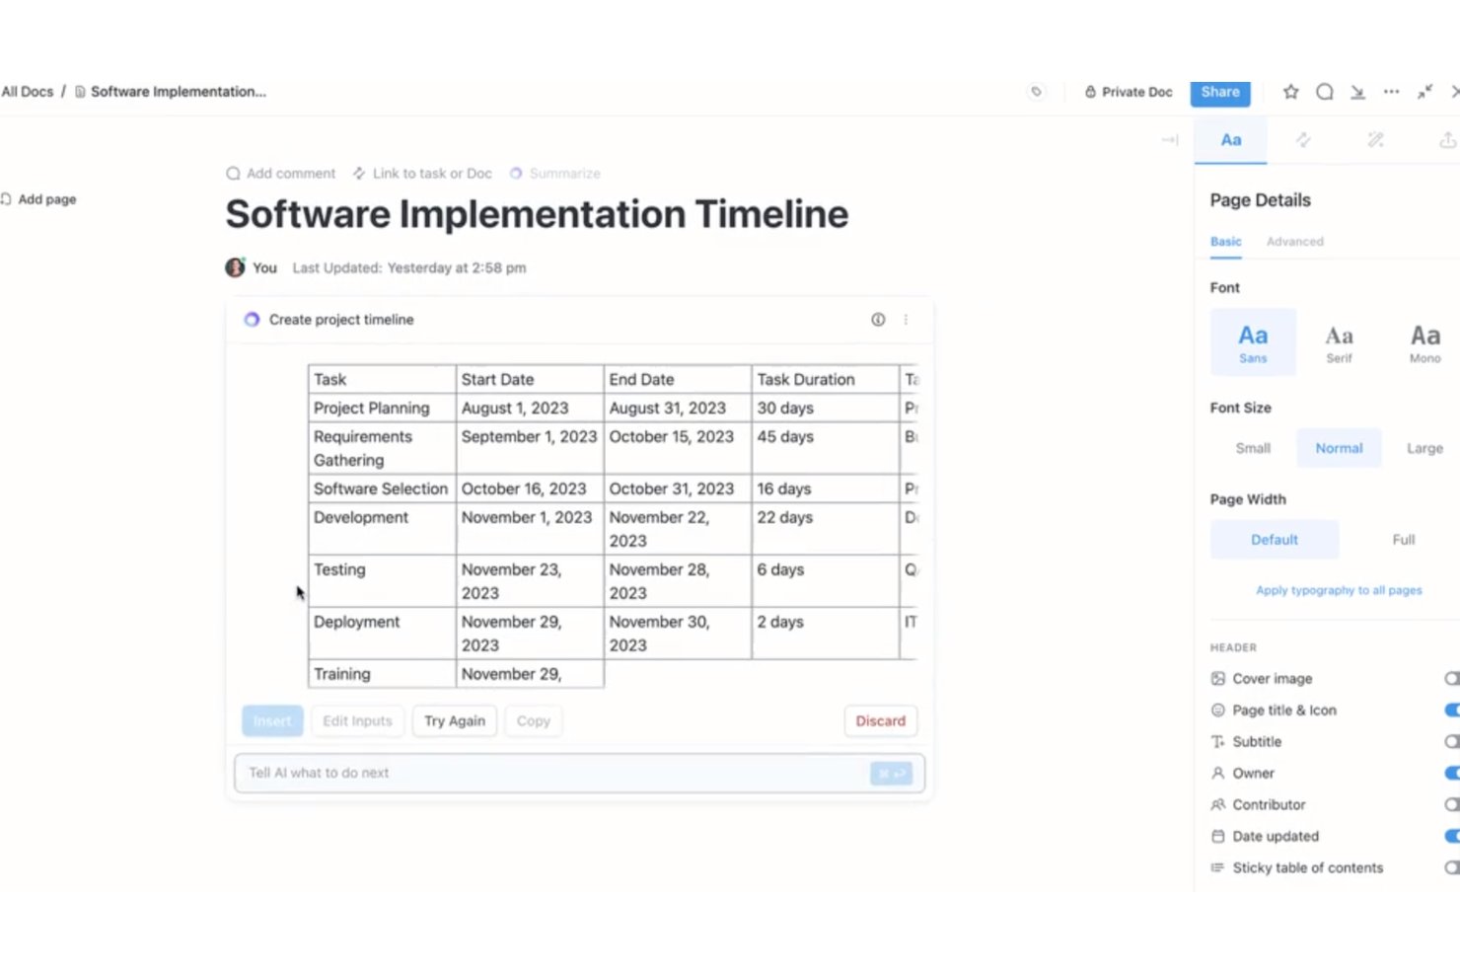Click the Share button

(x=1220, y=92)
